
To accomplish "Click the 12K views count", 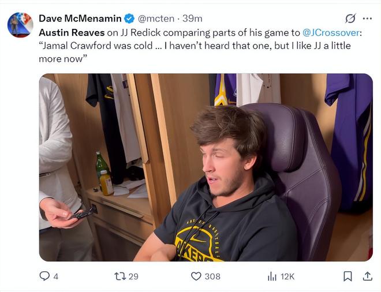I will point(287,276).
